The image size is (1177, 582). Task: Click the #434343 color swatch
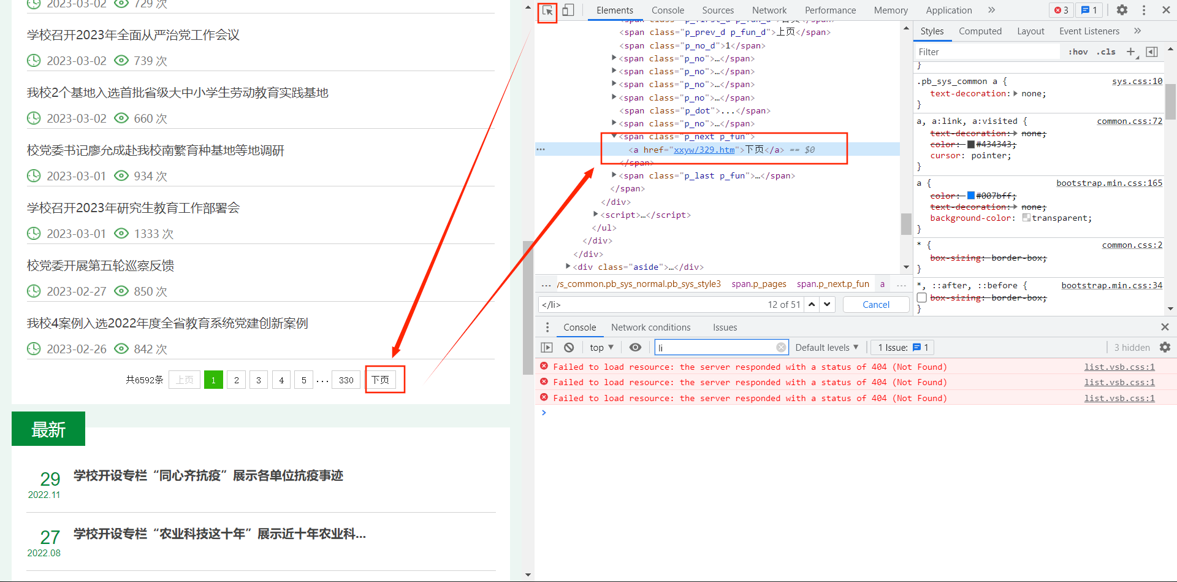coord(971,144)
